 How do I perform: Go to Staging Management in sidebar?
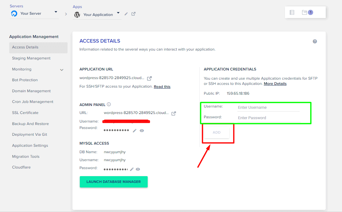tap(31, 58)
